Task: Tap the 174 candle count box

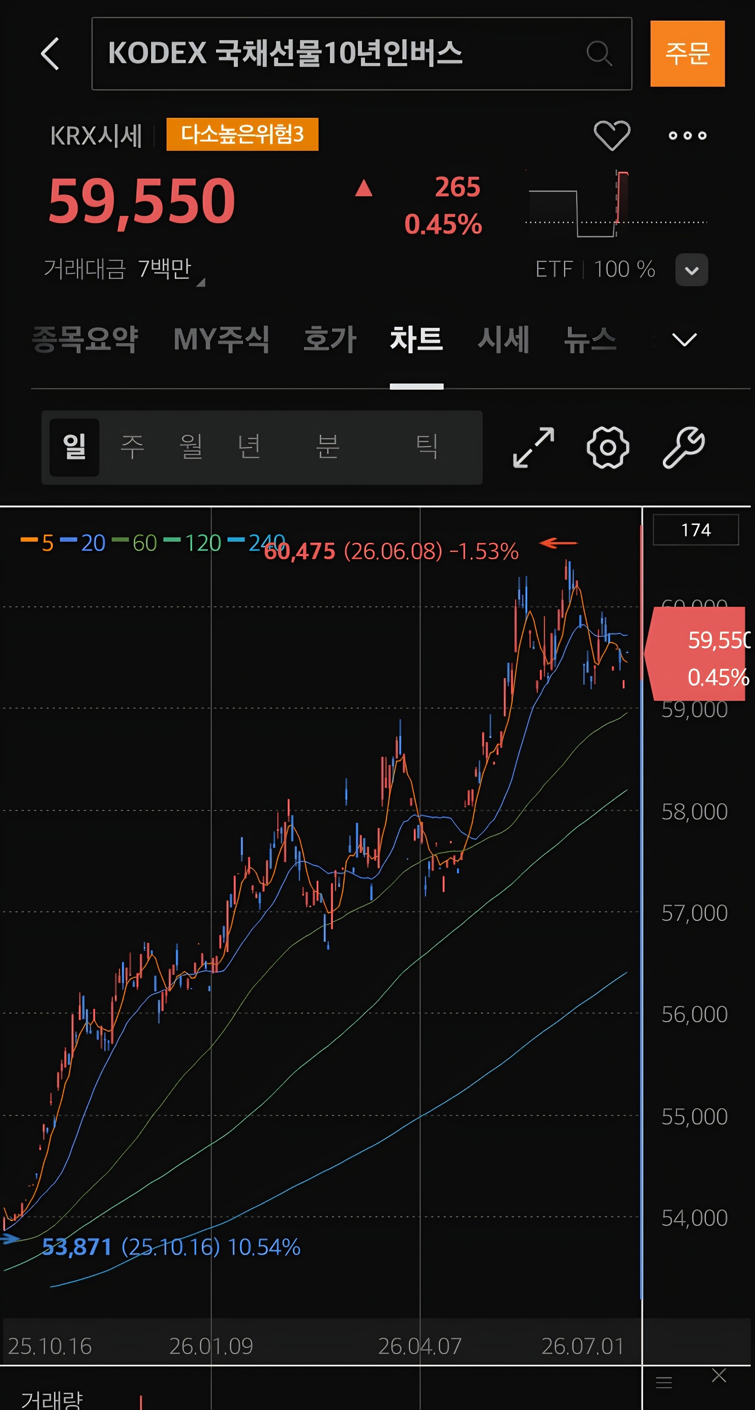Action: click(695, 530)
